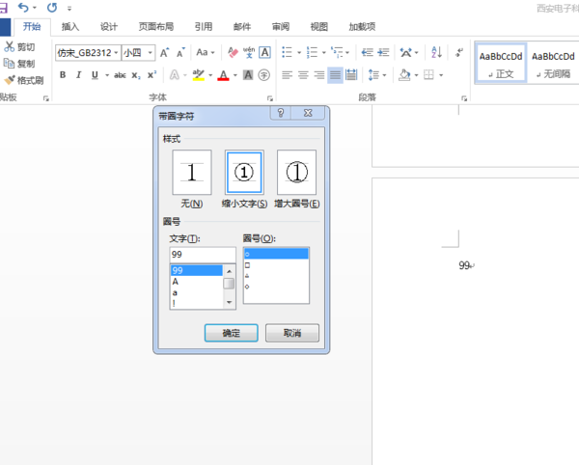Select the 无(N) no-enclosure style
This screenshot has height=465, width=579.
[191, 174]
